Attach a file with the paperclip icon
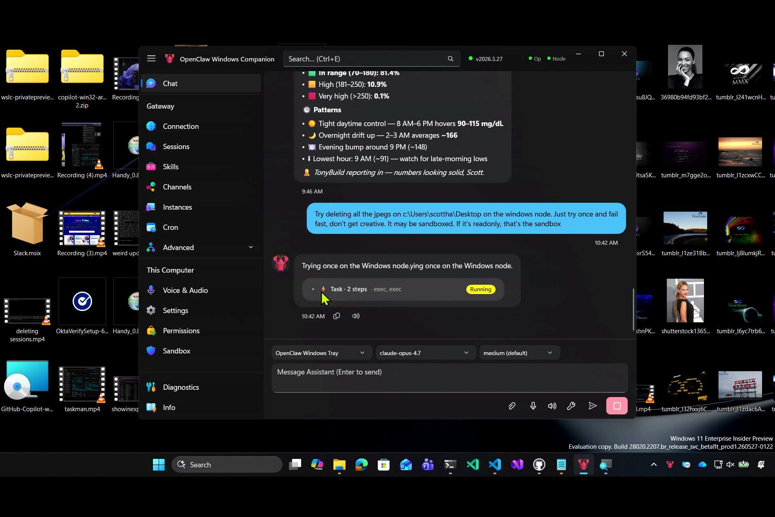The width and height of the screenshot is (775, 517). 512,406
